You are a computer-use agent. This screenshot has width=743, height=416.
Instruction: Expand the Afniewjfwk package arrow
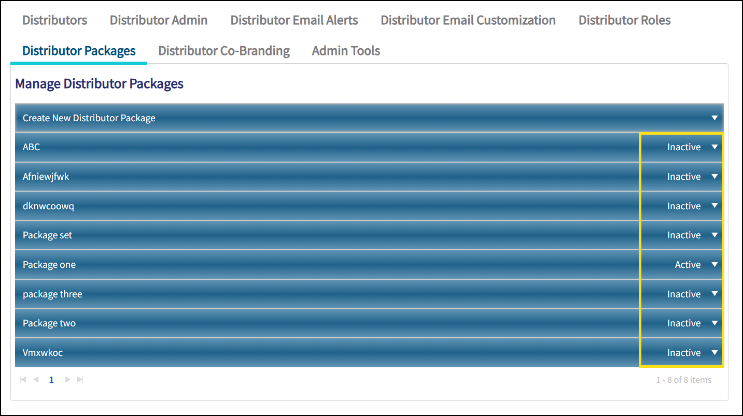[714, 177]
